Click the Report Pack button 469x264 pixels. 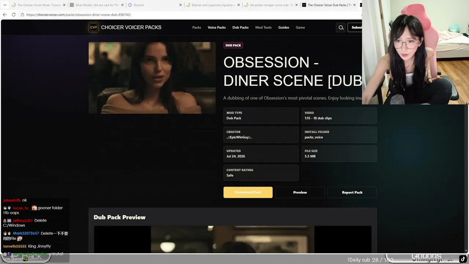point(352,192)
